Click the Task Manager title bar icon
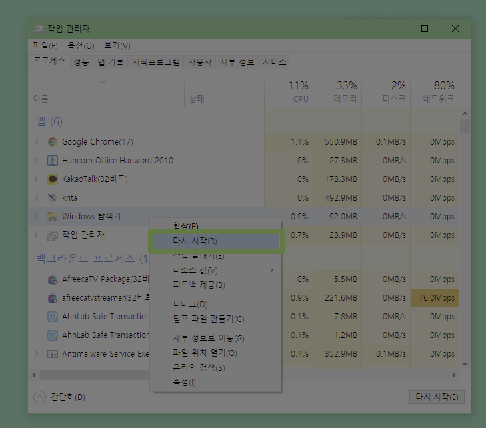The width and height of the screenshot is (486, 428). click(x=39, y=29)
